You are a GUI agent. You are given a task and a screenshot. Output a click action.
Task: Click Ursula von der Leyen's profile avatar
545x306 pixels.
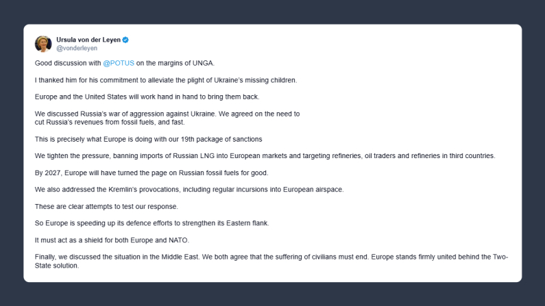[x=43, y=44]
